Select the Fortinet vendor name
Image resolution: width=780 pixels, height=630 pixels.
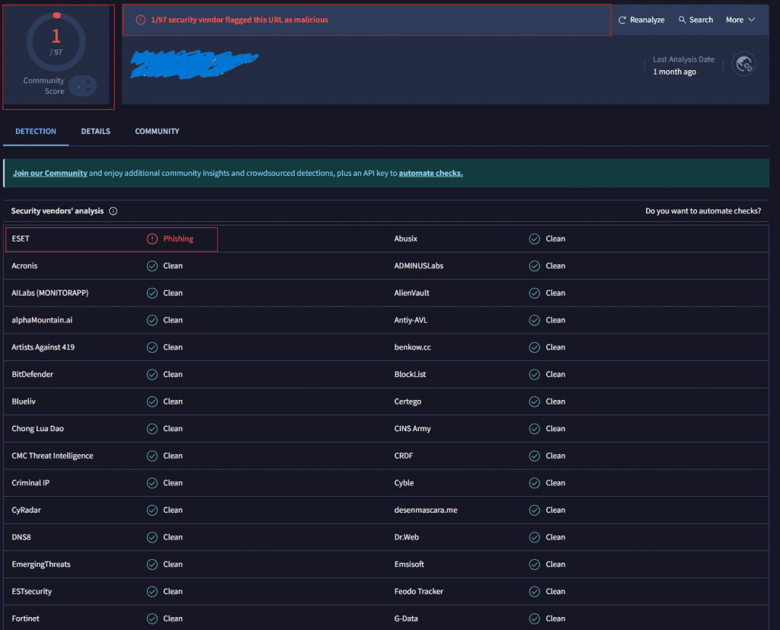tap(26, 619)
